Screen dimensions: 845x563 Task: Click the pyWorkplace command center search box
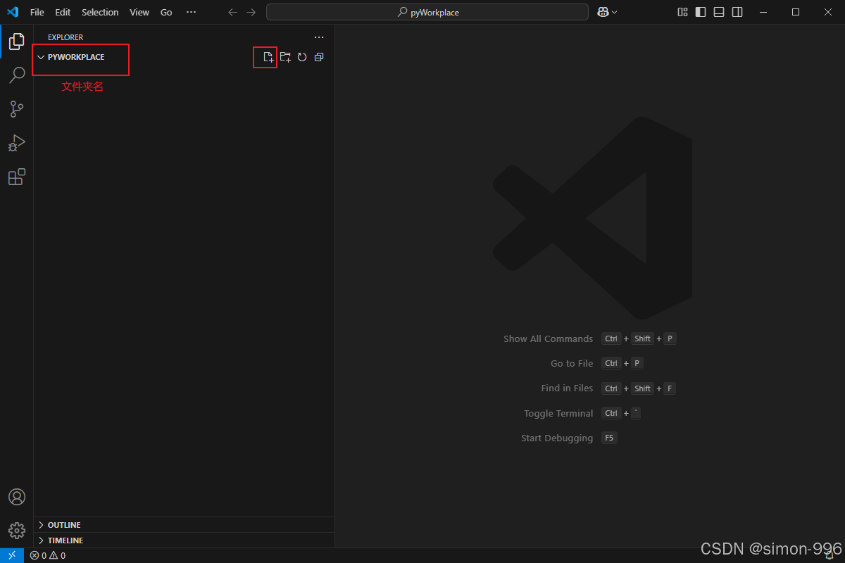click(427, 12)
